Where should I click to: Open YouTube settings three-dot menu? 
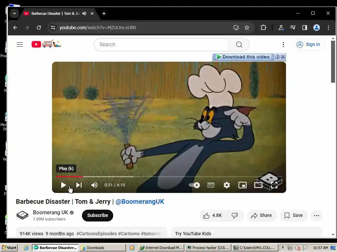pyautogui.click(x=283, y=45)
